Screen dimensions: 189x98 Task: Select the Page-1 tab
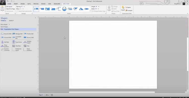pos(41,95)
